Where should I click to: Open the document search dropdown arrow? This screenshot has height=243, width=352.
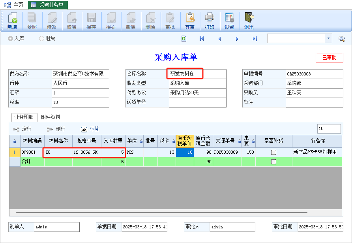click(328, 38)
